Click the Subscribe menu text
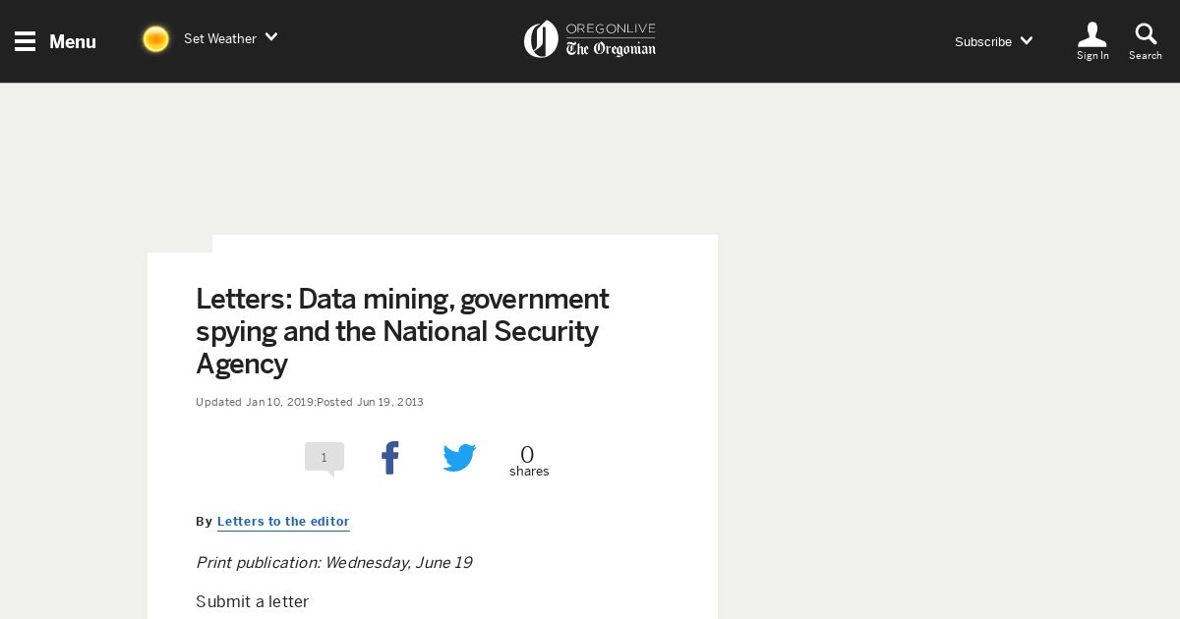Viewport: 1180px width, 619px height. (983, 41)
